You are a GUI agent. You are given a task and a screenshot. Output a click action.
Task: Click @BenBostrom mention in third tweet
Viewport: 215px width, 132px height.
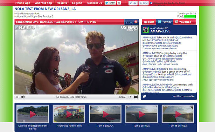pyautogui.click(x=176, y=69)
